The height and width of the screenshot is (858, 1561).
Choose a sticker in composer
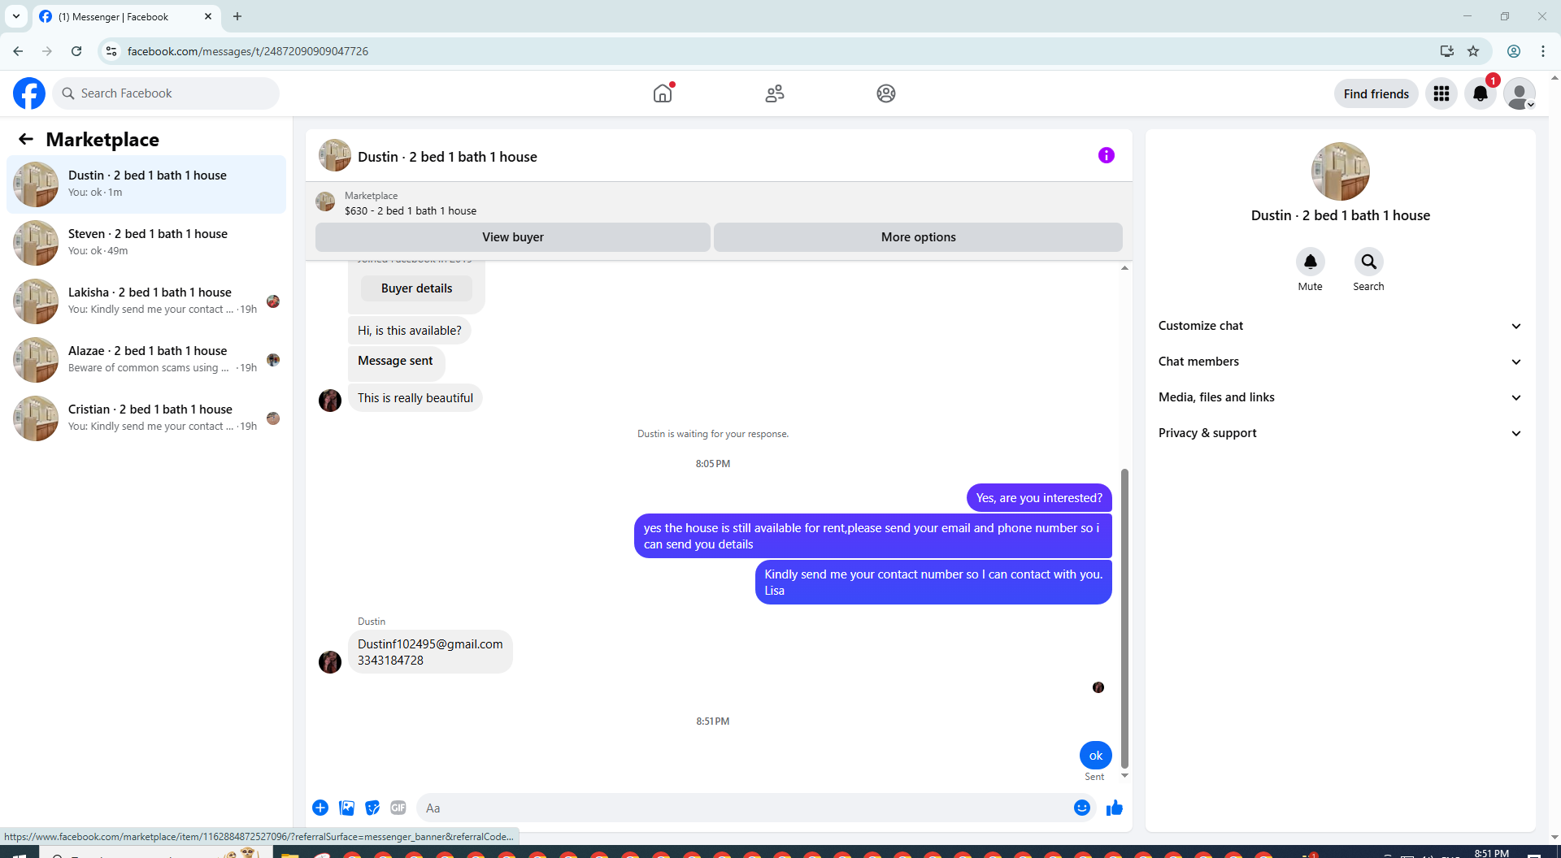(372, 808)
